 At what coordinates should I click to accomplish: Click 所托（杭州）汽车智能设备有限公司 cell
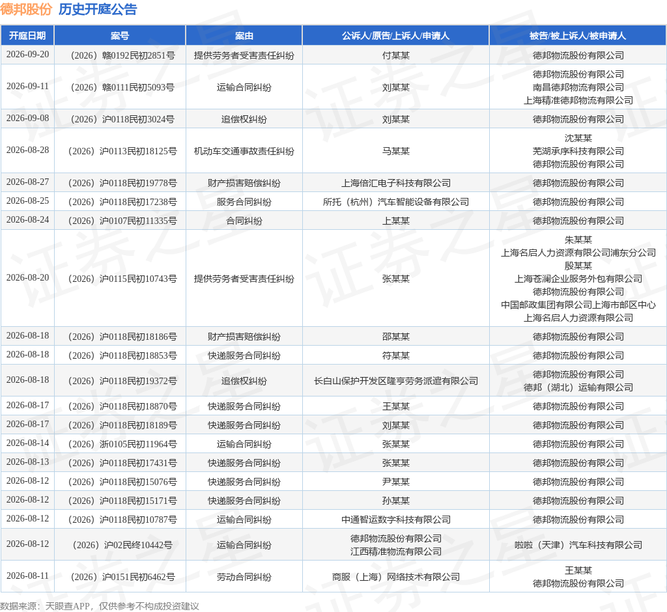tap(395, 202)
